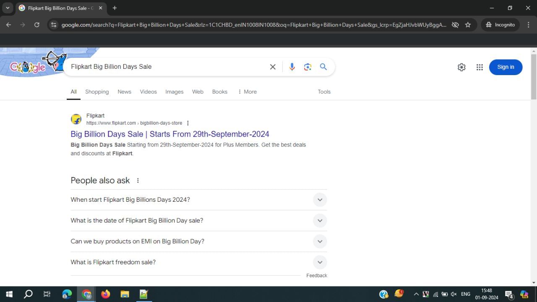Select the All results tab
The width and height of the screenshot is (537, 302).
(x=73, y=91)
